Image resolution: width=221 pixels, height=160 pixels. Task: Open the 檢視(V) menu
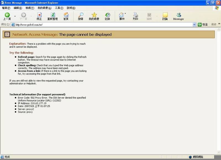click(x=30, y=8)
